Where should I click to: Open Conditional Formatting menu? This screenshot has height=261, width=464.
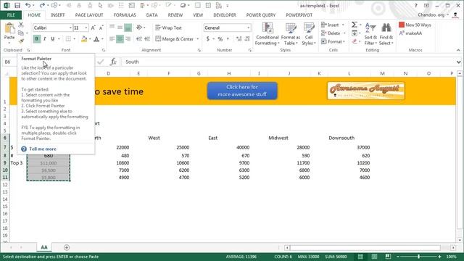268,34
